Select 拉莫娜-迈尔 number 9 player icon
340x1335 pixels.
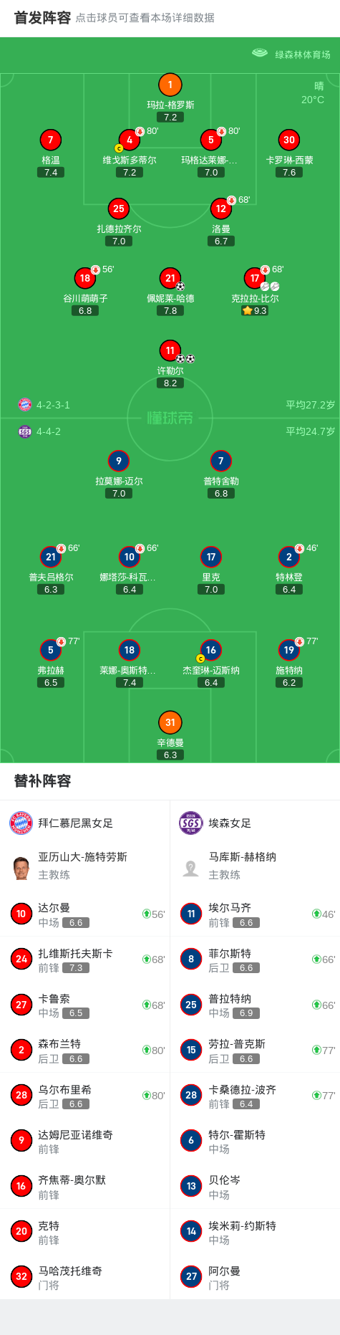[x=119, y=461]
